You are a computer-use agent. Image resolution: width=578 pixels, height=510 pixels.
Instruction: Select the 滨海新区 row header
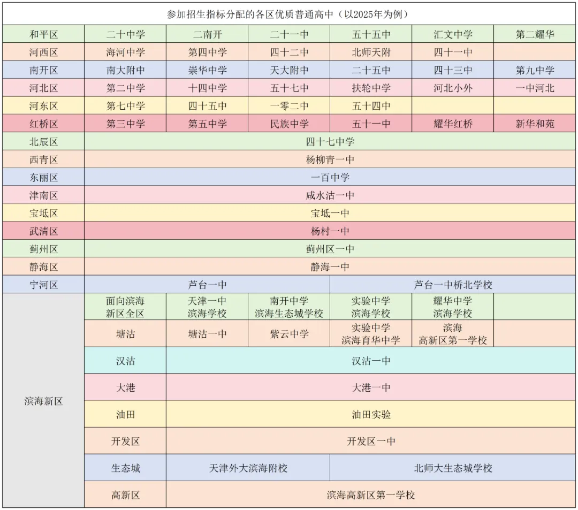43,401
